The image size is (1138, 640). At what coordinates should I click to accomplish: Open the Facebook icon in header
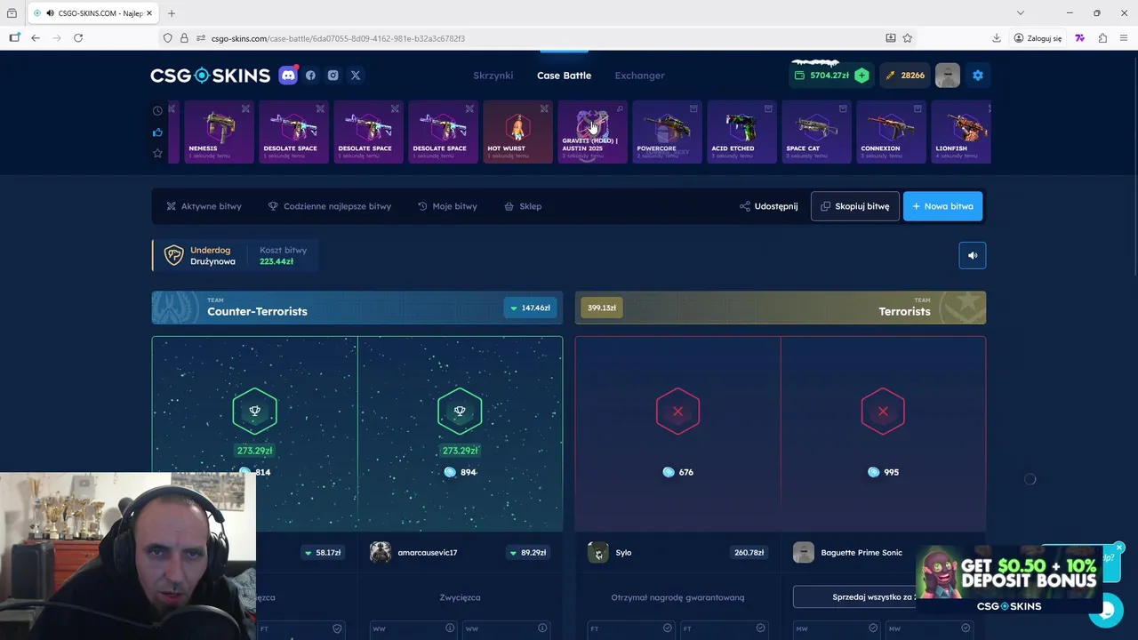310,76
